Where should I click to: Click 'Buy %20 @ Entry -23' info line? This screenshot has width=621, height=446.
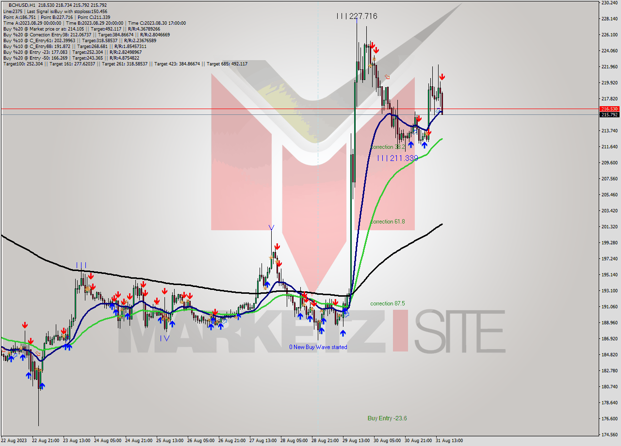(x=73, y=52)
